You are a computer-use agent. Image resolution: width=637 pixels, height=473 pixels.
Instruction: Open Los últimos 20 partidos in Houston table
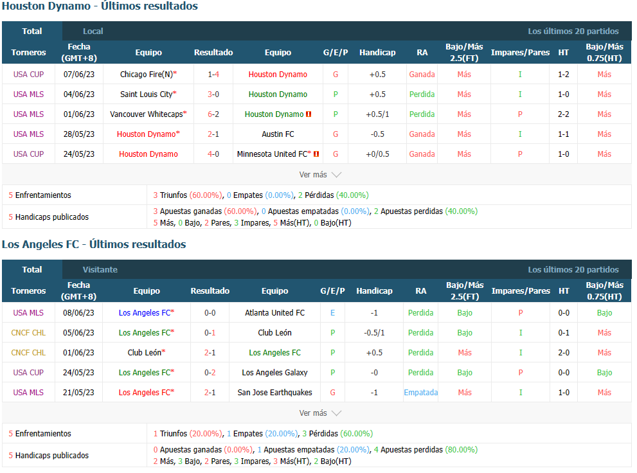click(x=573, y=31)
